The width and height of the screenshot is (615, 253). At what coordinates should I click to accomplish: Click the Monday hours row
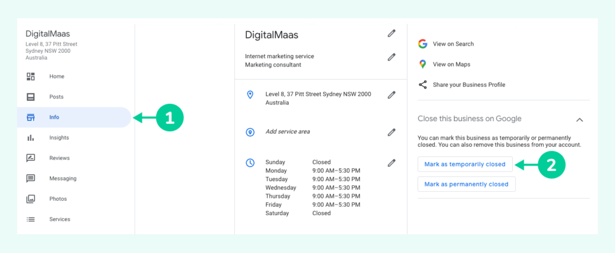tap(312, 171)
